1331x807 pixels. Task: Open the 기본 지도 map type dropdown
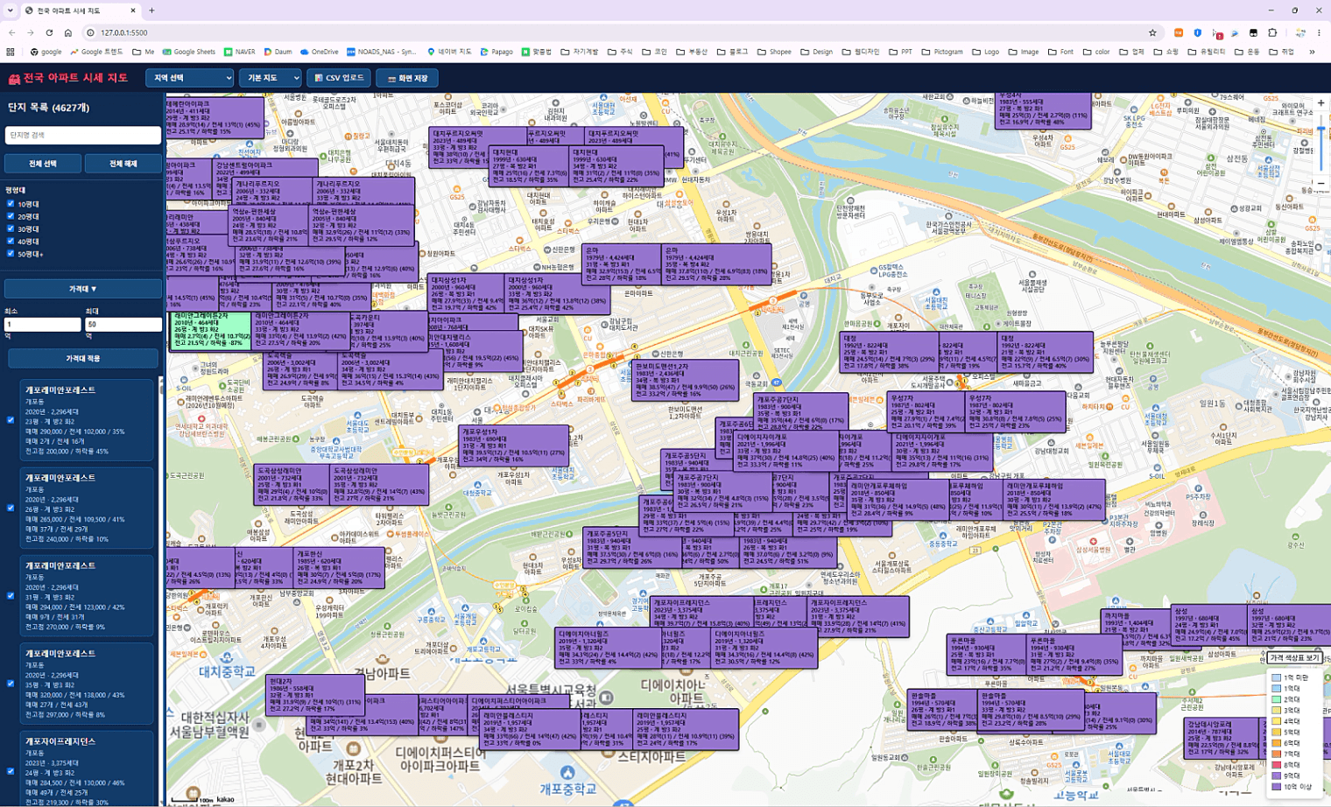[270, 78]
